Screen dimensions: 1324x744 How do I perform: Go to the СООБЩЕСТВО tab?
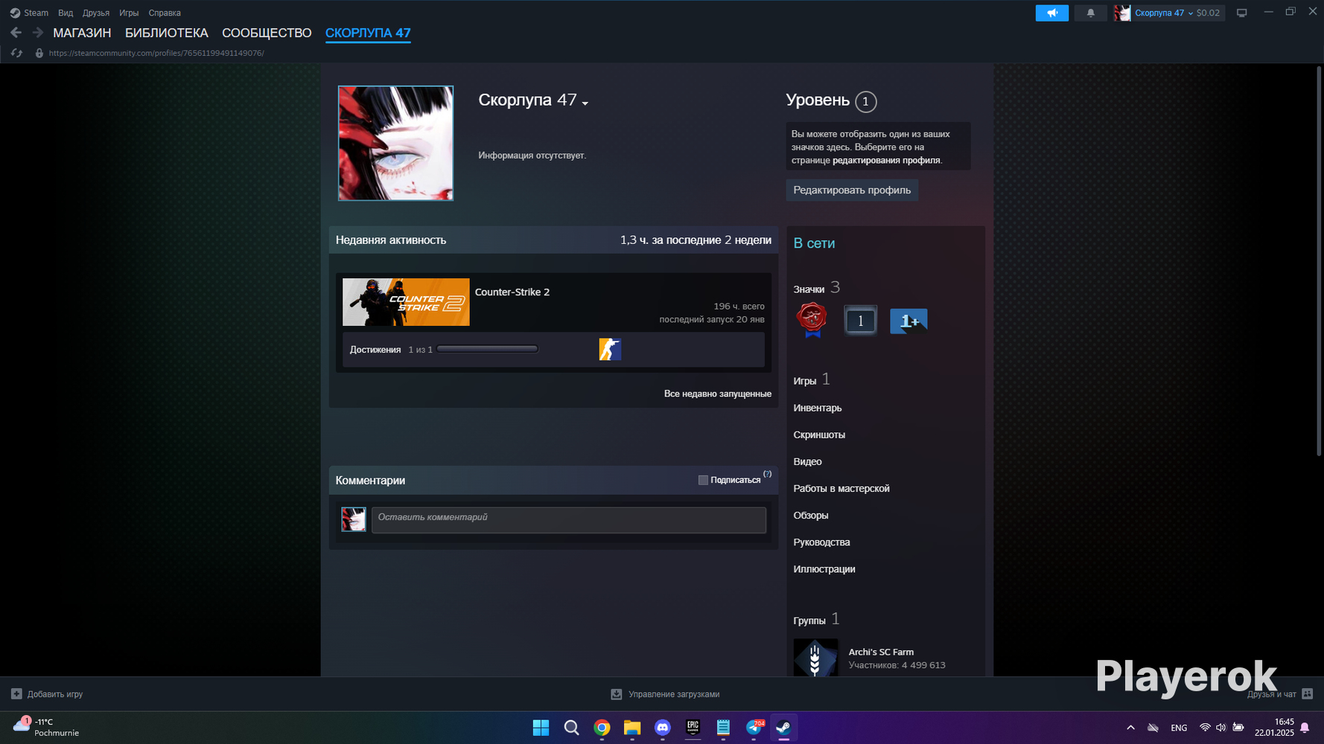tap(267, 33)
